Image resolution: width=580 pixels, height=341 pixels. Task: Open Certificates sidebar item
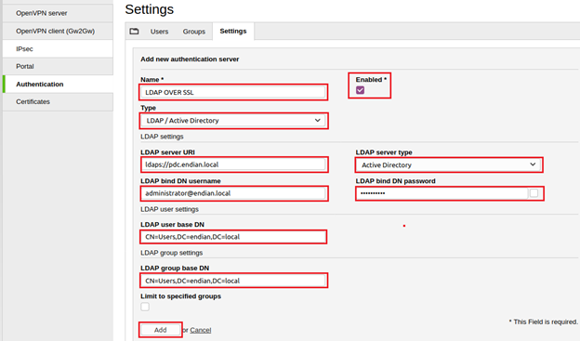(x=58, y=101)
